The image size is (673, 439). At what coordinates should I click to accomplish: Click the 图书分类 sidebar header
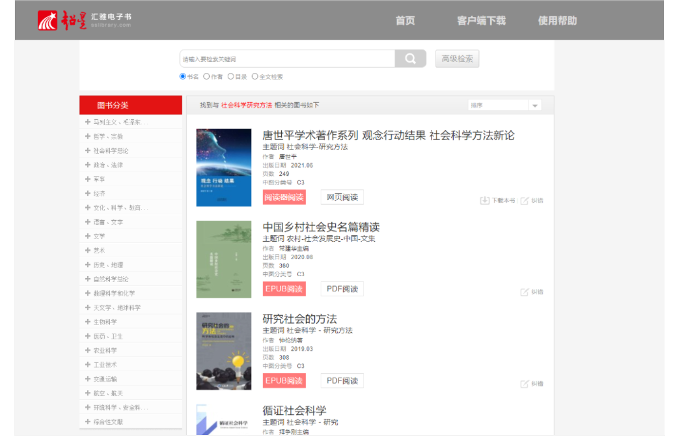(131, 106)
